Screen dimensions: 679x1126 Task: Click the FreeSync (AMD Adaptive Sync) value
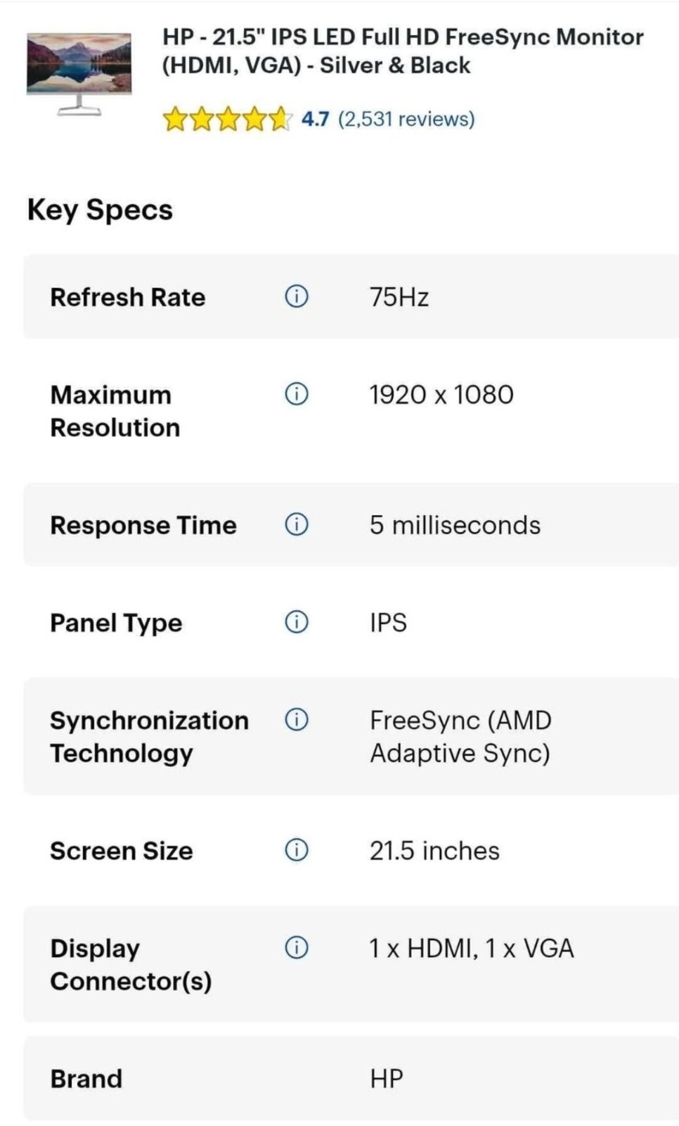[x=460, y=736]
